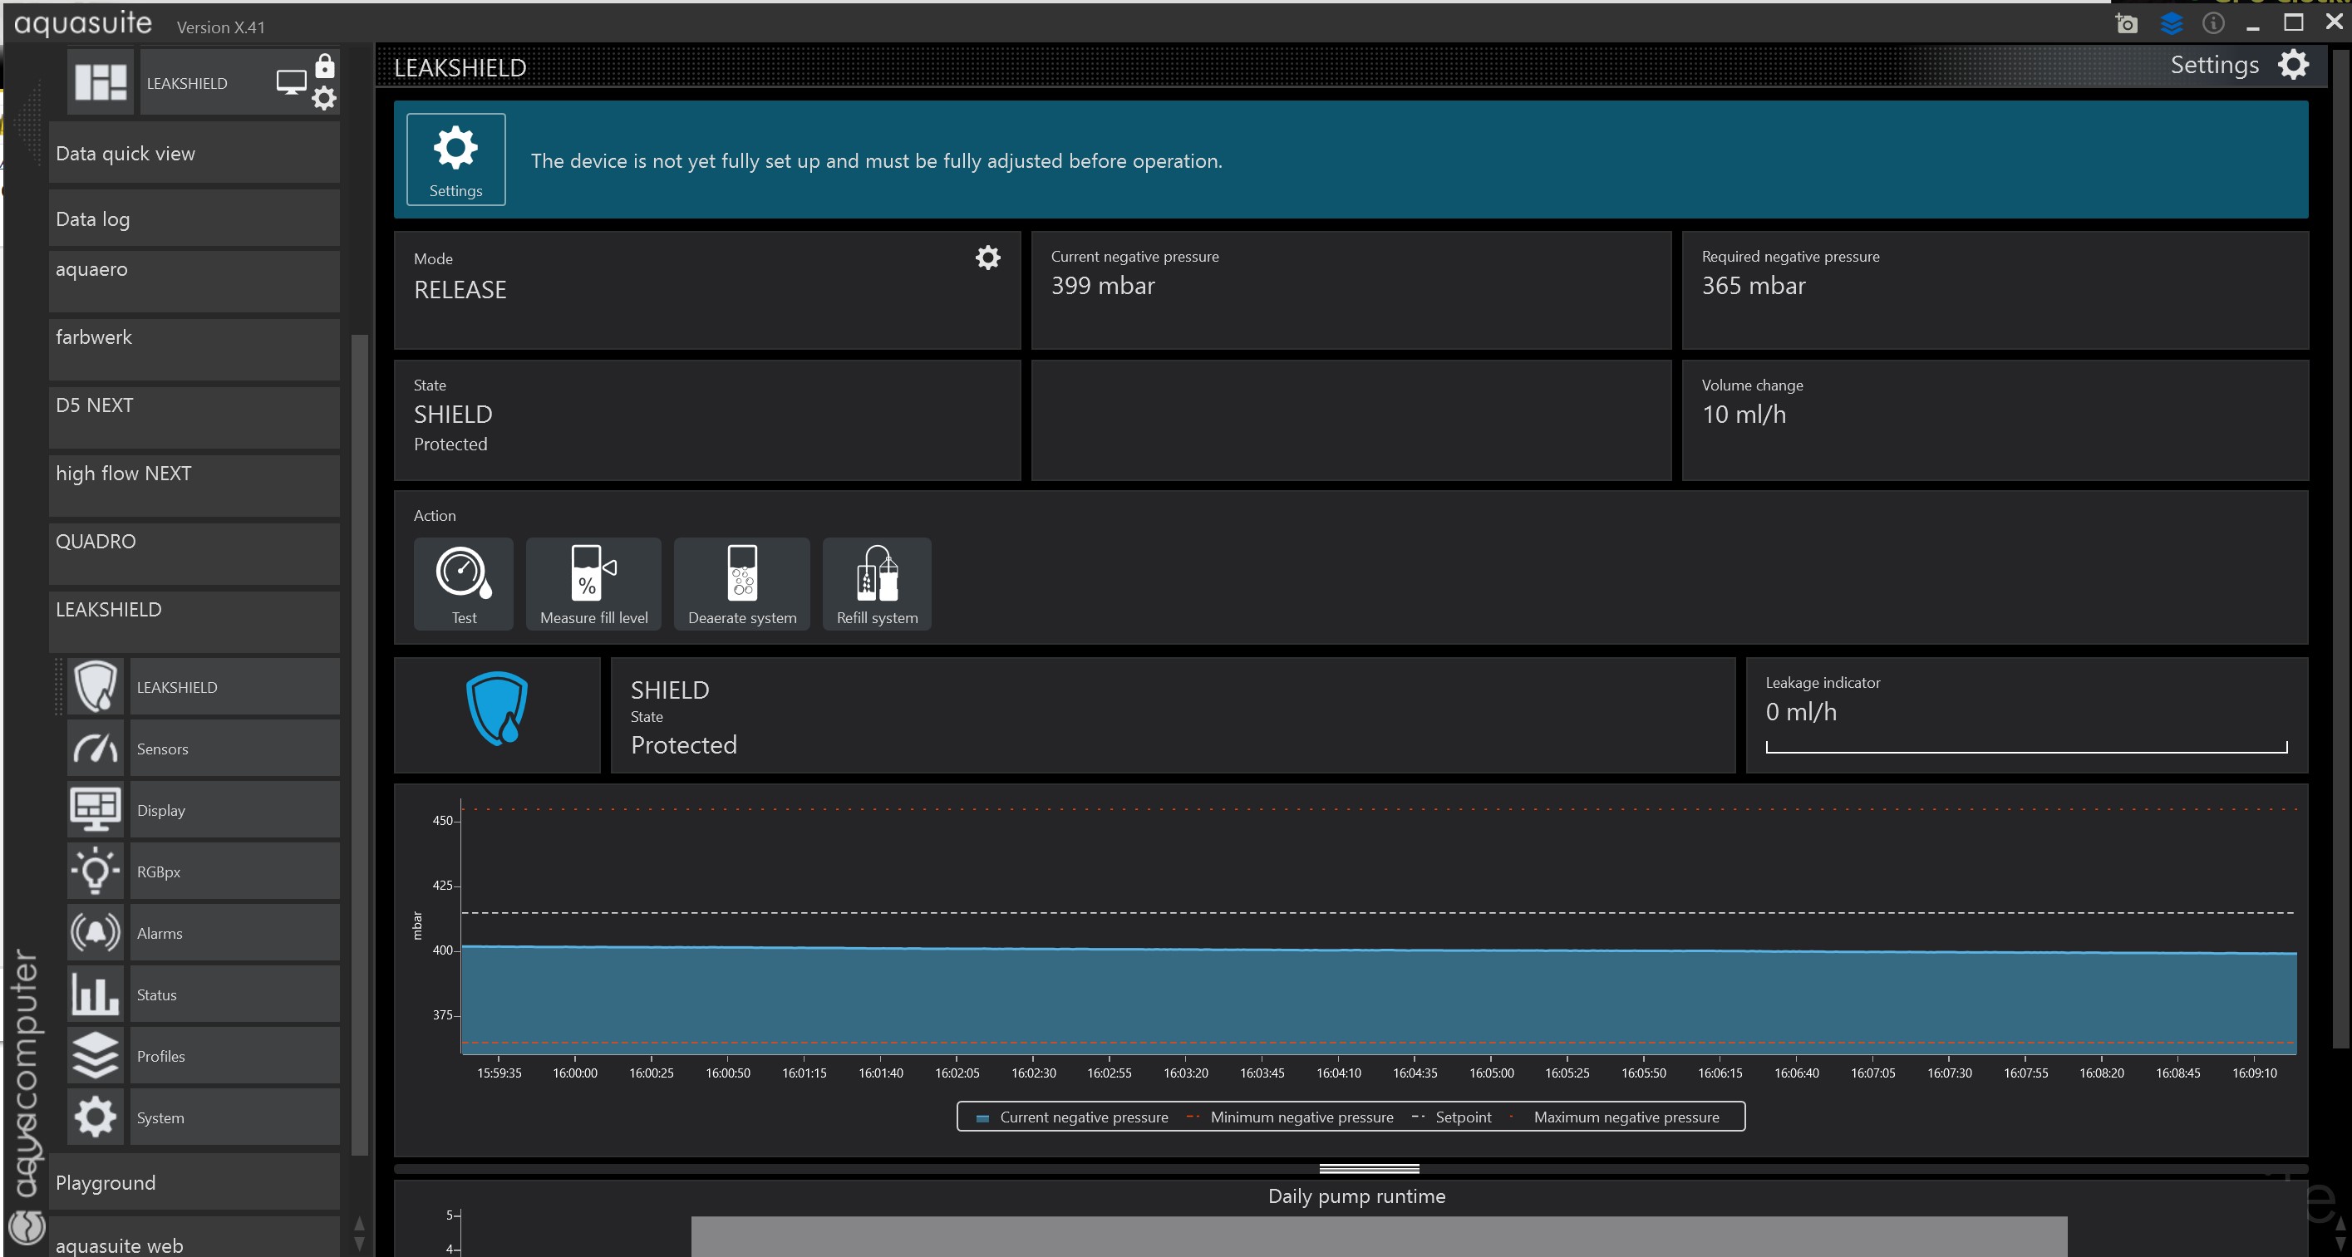Image resolution: width=2352 pixels, height=1257 pixels.
Task: Open the overview pages dashboard icon
Action: [x=101, y=82]
